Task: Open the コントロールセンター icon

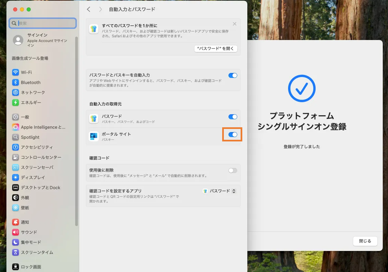Action: tap(16, 157)
